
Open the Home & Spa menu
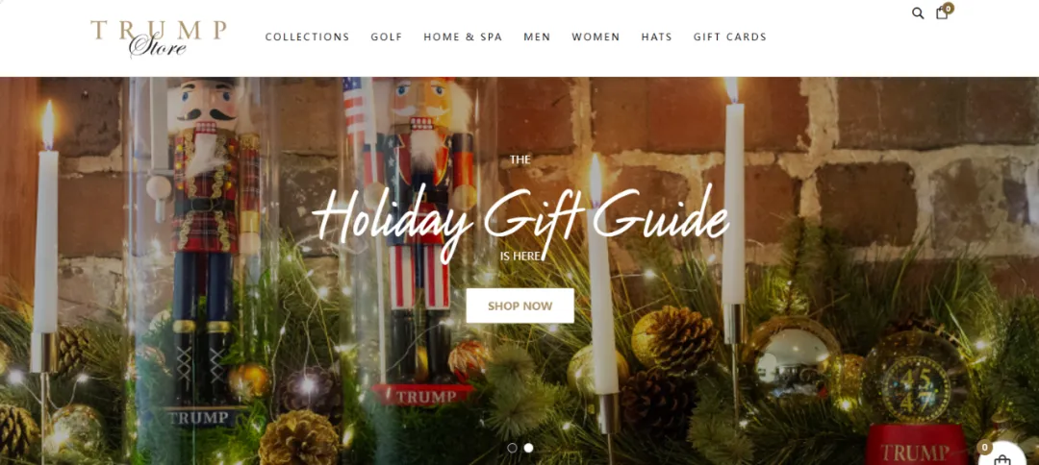pos(463,37)
